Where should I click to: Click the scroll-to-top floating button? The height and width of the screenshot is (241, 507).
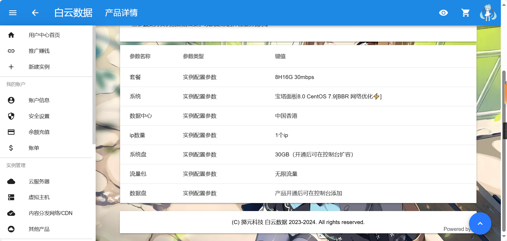pos(480,224)
